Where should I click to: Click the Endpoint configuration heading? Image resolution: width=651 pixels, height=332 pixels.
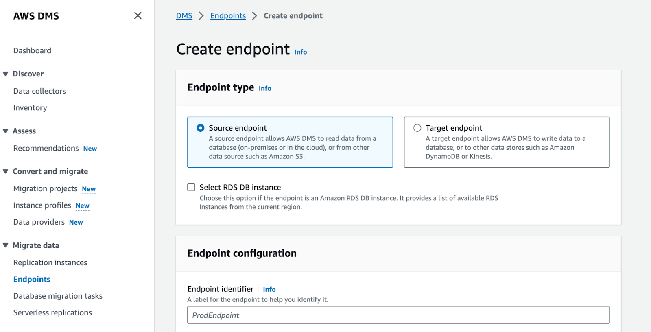click(x=242, y=253)
